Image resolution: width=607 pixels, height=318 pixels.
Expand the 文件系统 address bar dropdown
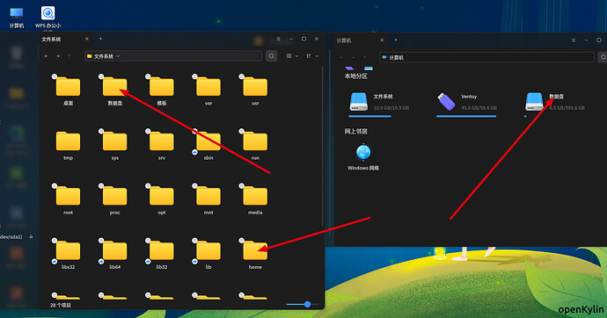118,56
